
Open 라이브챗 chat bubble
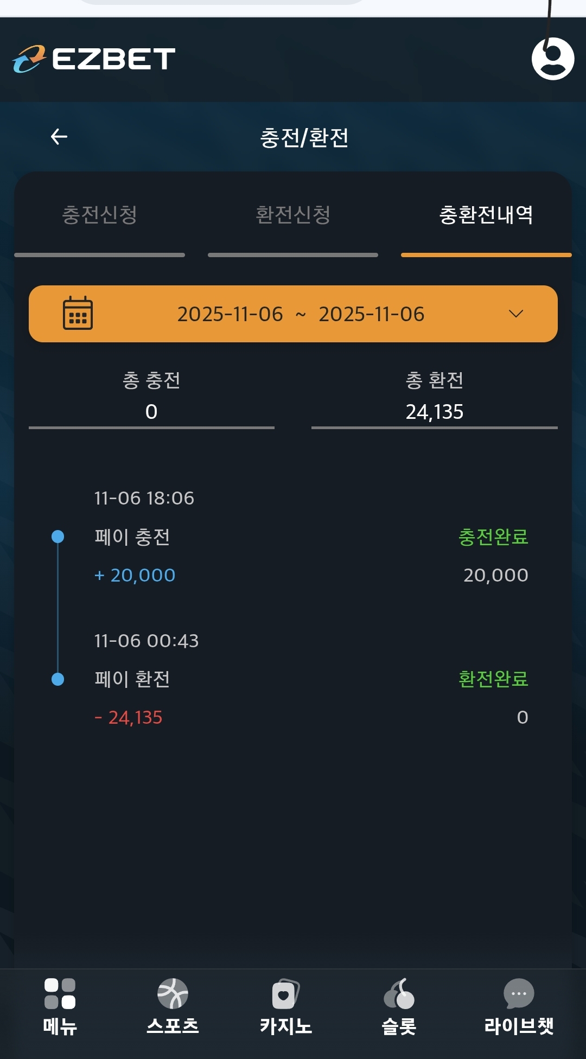pos(519,993)
